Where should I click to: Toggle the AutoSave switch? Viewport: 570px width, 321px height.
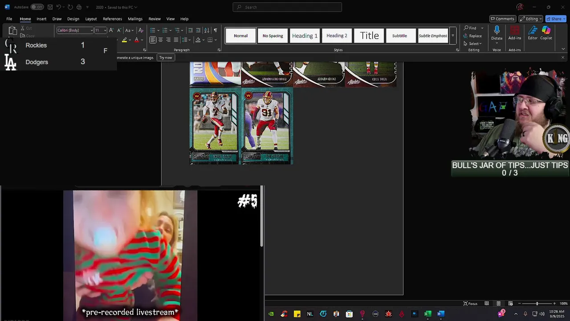tap(37, 7)
